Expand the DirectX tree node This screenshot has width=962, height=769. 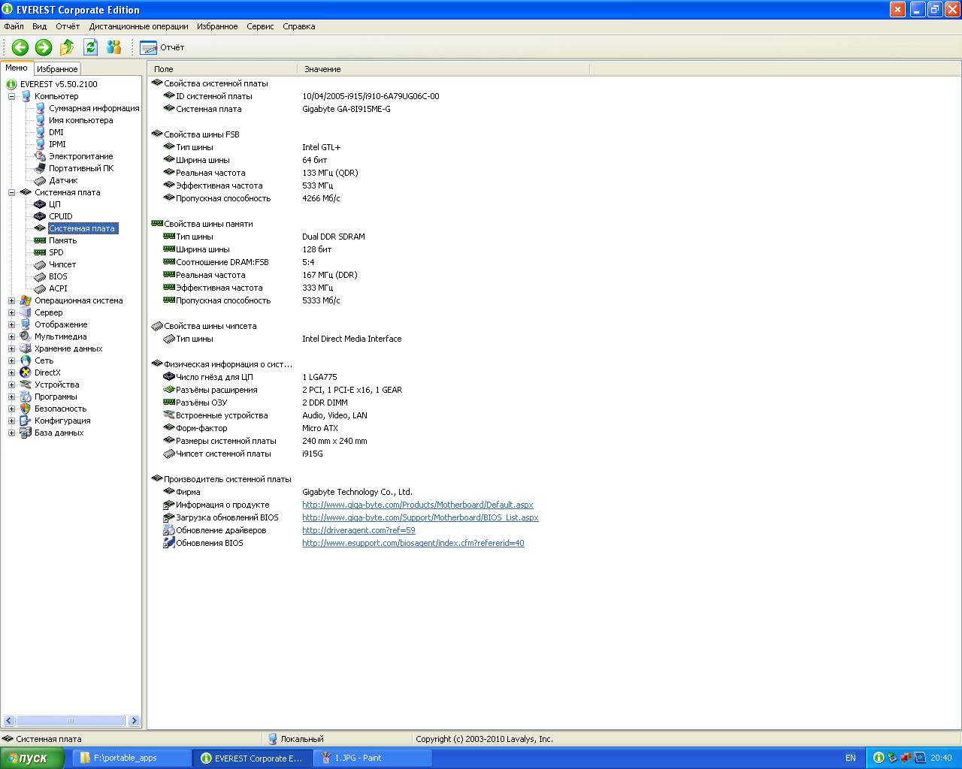click(x=12, y=372)
